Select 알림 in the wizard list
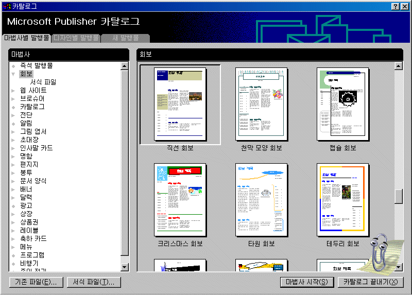 [x=26, y=123]
